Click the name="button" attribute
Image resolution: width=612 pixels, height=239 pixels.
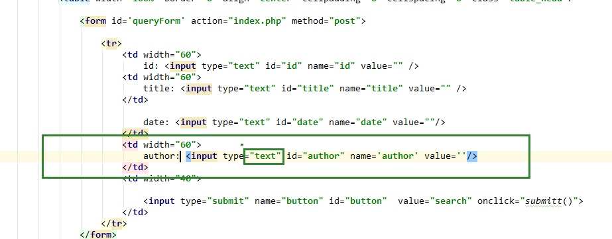(x=289, y=201)
